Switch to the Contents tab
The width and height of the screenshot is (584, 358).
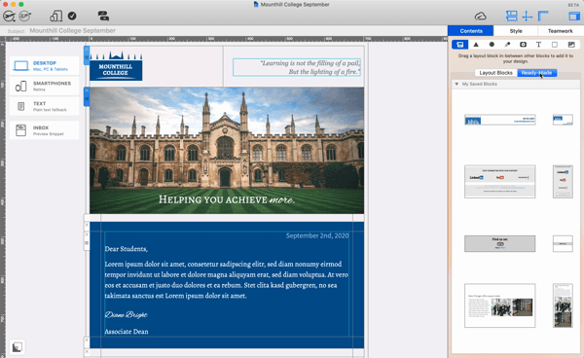pyautogui.click(x=471, y=31)
